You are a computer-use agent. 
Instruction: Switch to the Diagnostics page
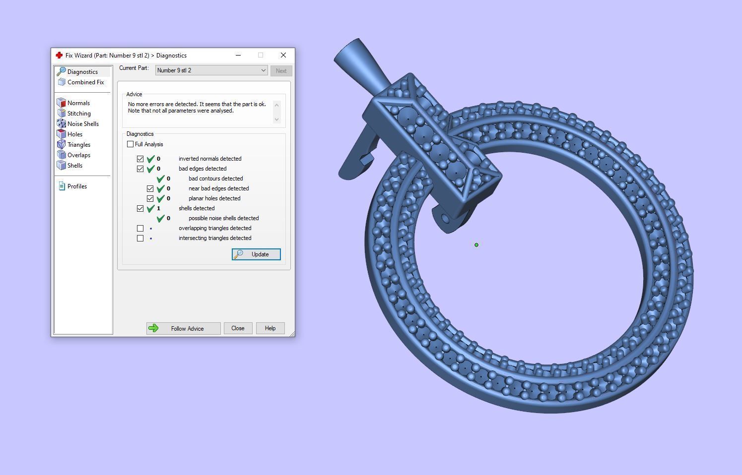82,72
